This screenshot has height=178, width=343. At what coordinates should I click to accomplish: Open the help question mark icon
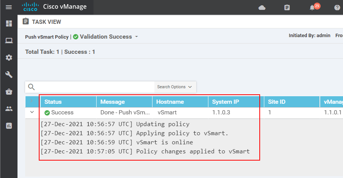pos(337,8)
